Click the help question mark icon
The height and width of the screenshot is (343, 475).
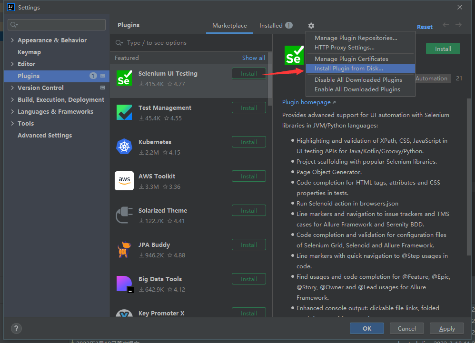(x=16, y=328)
